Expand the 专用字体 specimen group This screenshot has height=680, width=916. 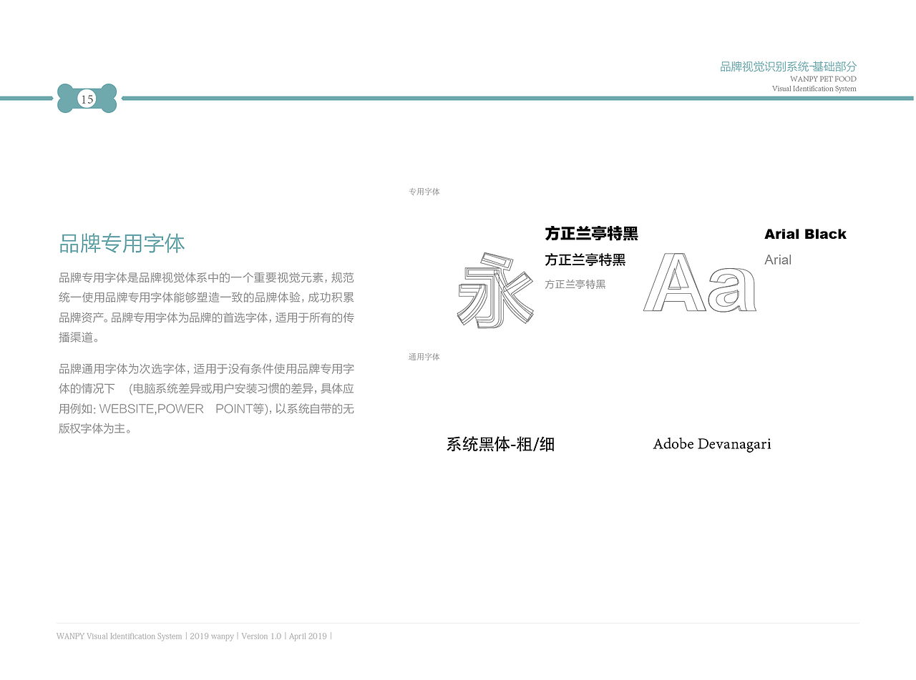point(424,191)
